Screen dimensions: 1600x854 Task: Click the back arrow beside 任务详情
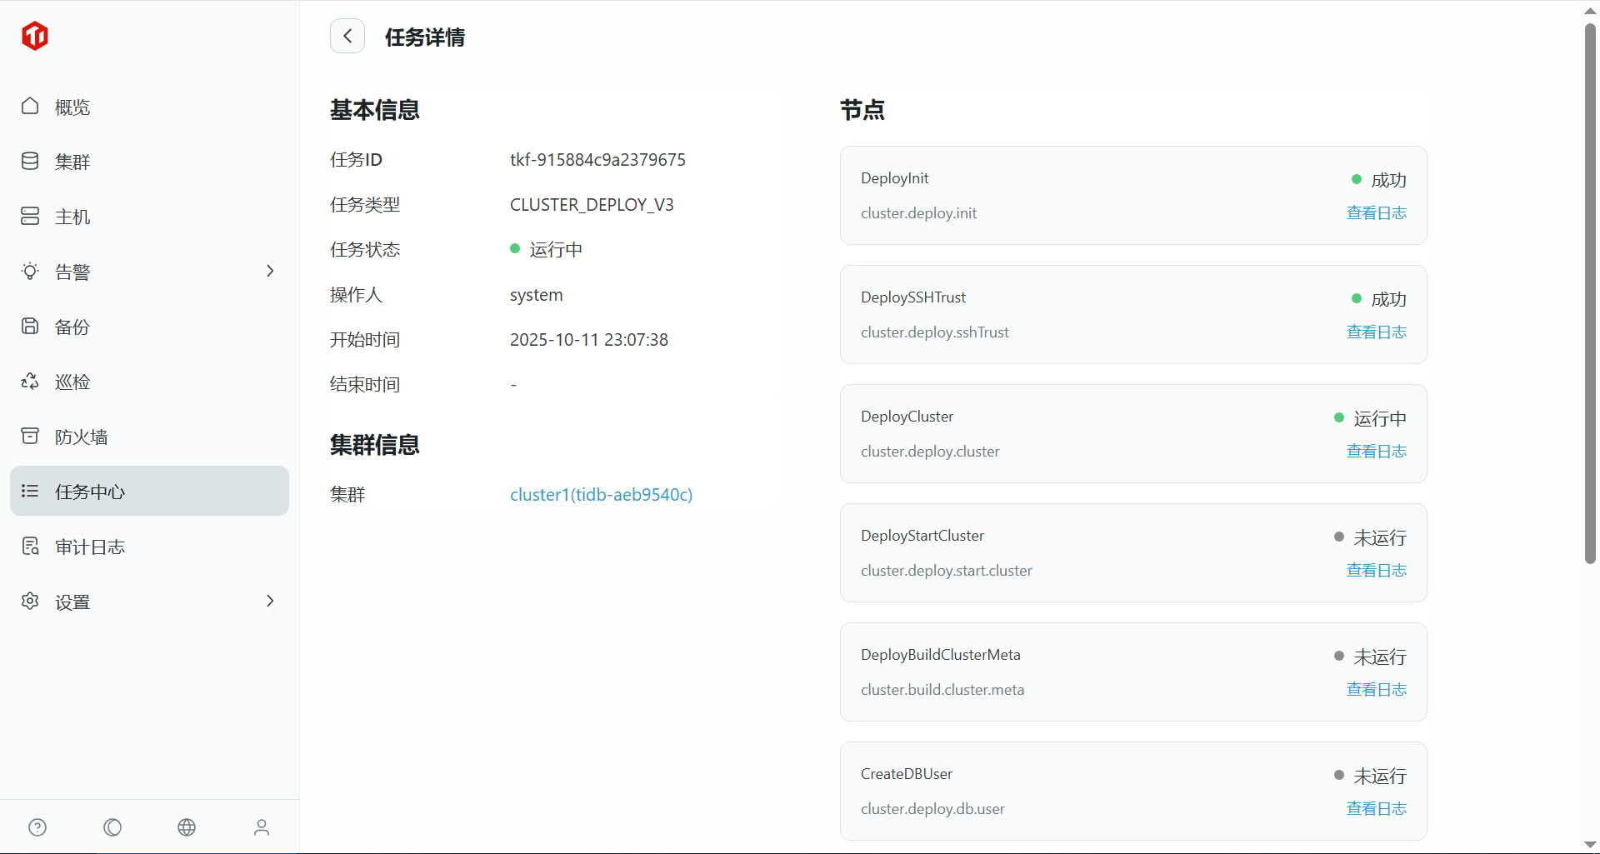347,36
